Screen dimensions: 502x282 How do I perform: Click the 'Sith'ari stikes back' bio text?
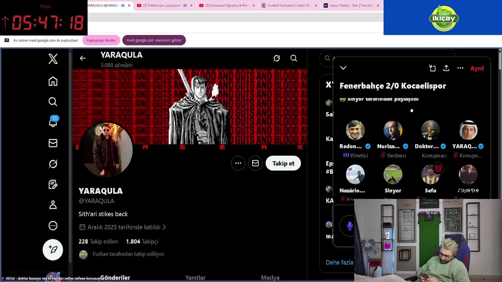click(103, 214)
